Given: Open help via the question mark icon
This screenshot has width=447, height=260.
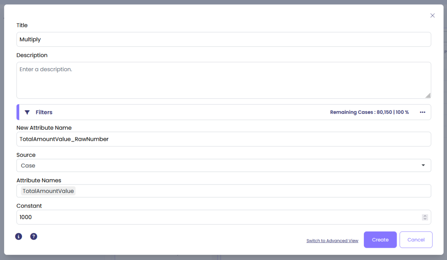Looking at the screenshot, I should (34, 237).
